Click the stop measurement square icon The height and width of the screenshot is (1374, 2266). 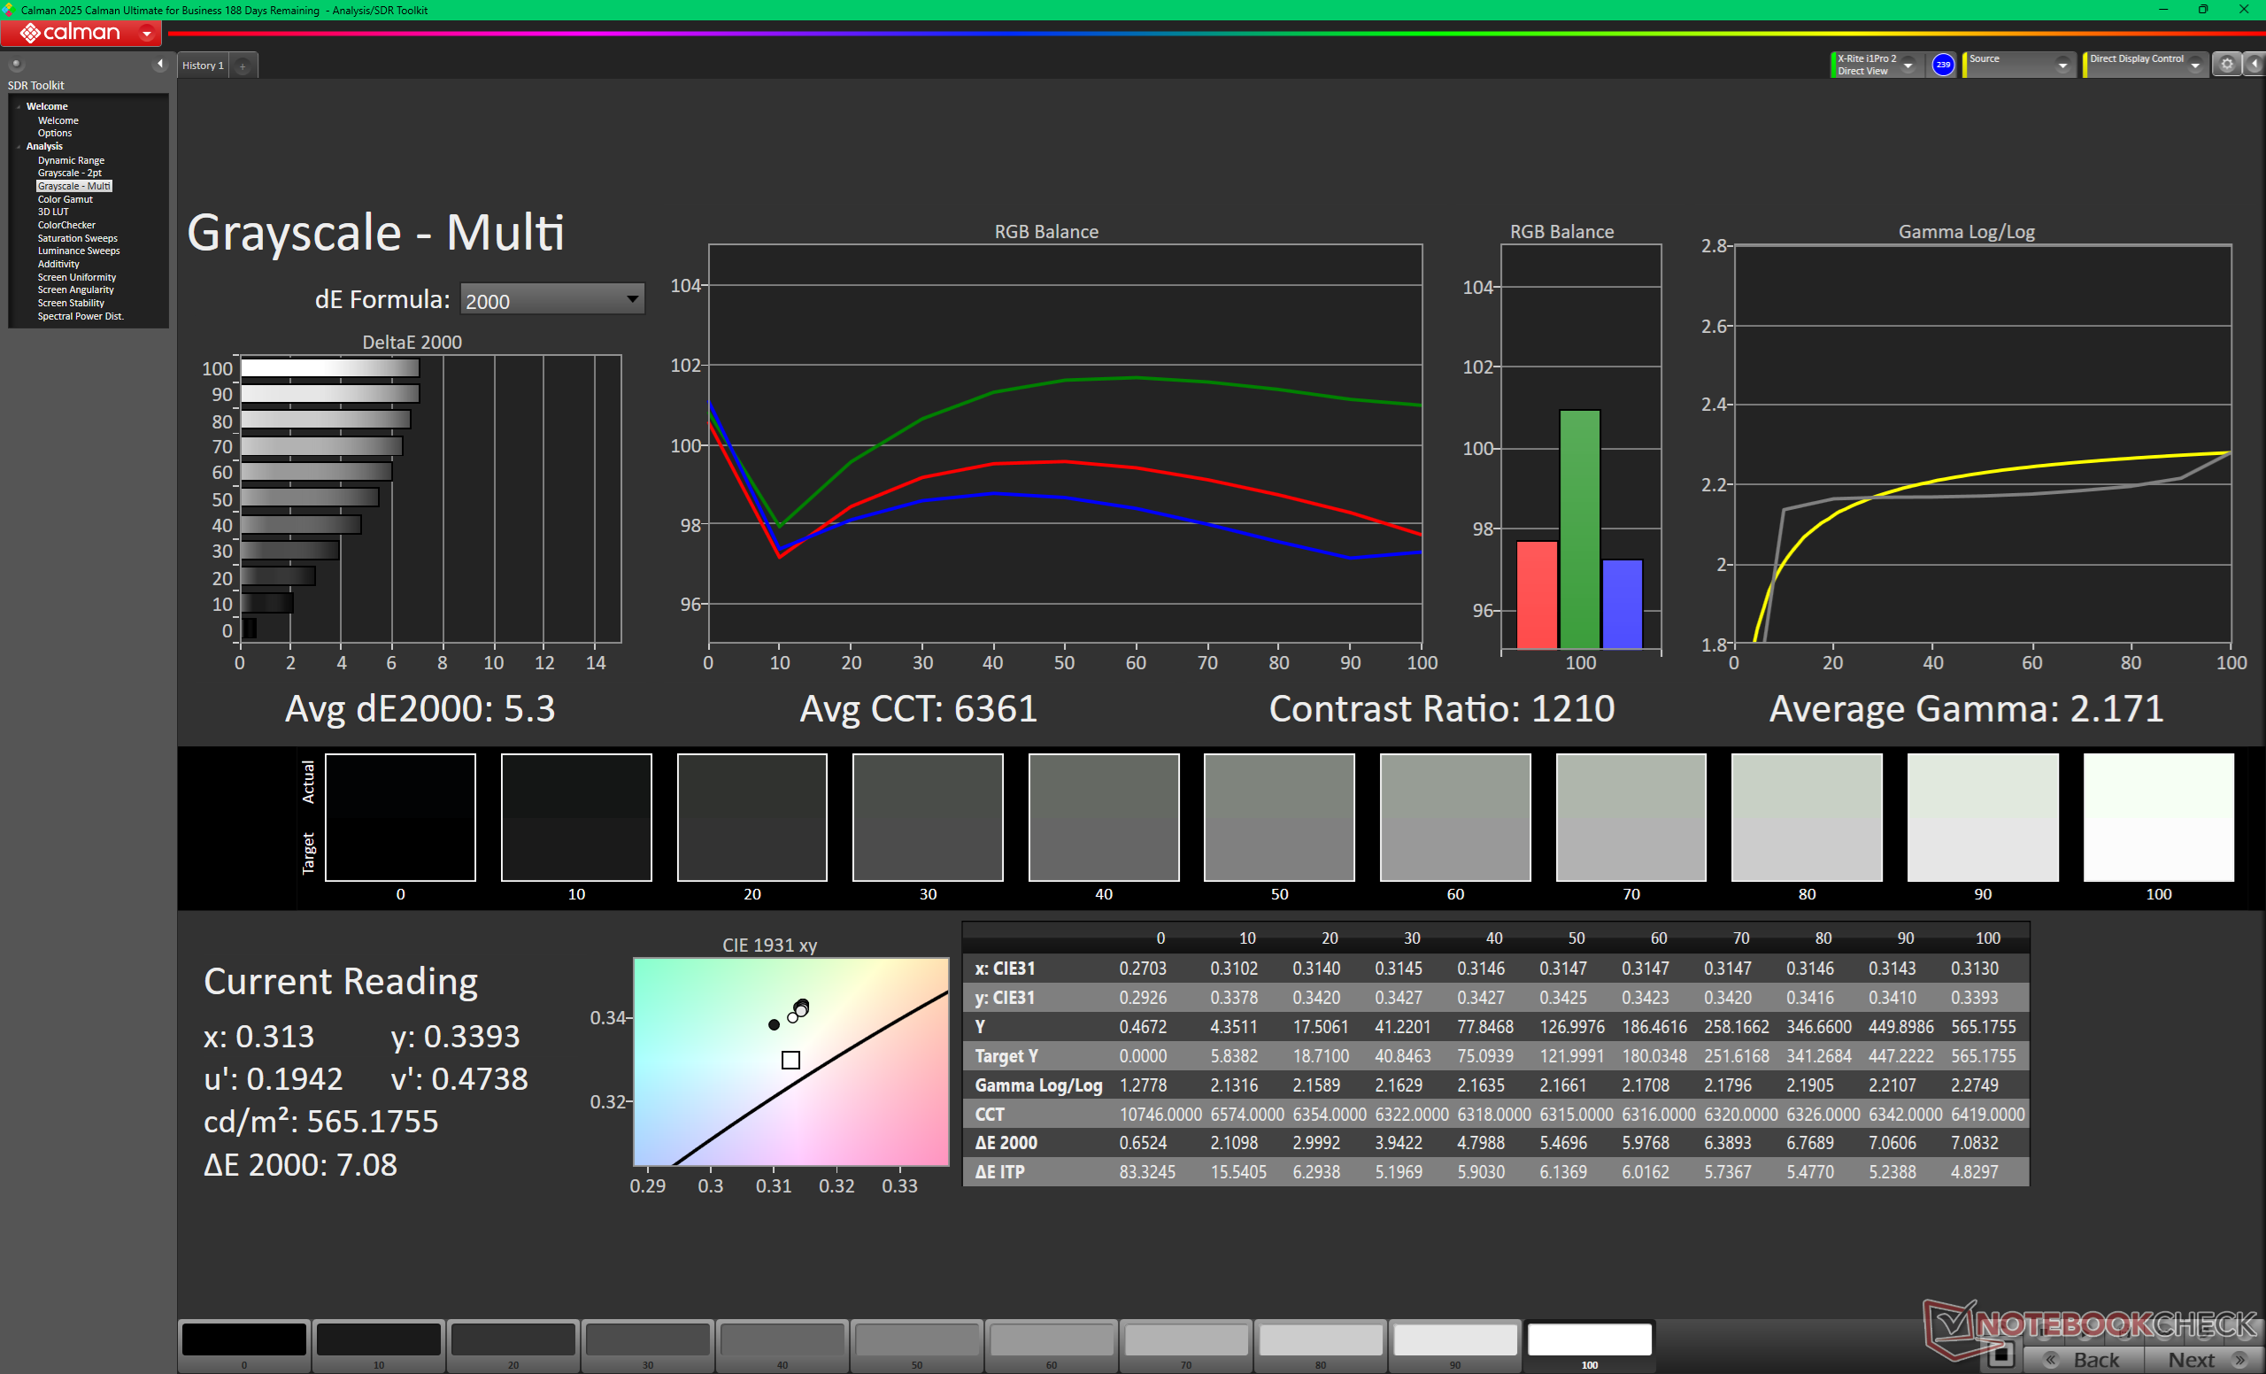click(x=2000, y=1355)
